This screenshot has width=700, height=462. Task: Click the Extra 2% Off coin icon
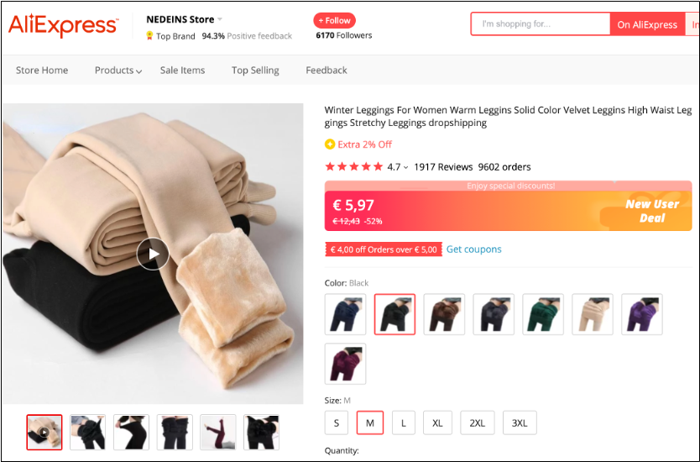[330, 144]
